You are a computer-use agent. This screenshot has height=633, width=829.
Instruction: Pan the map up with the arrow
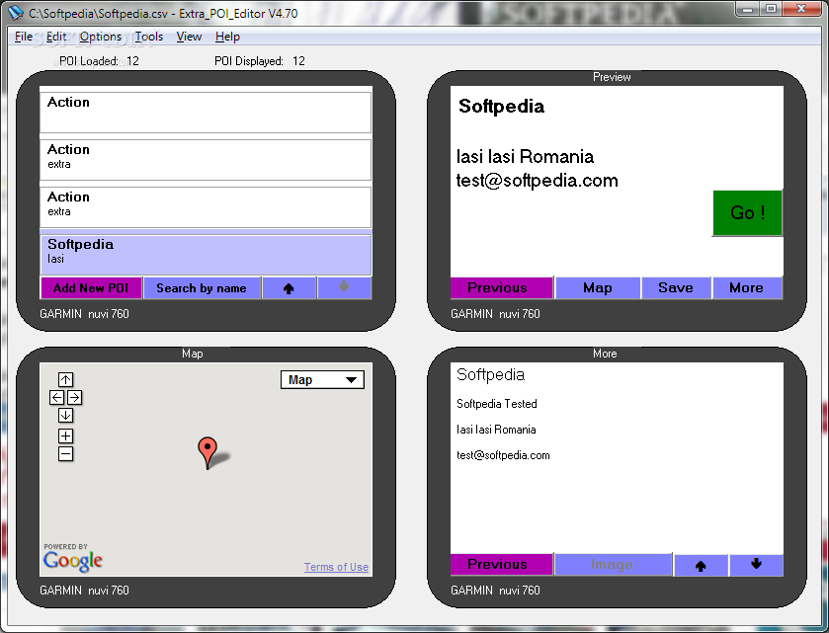pyautogui.click(x=65, y=379)
